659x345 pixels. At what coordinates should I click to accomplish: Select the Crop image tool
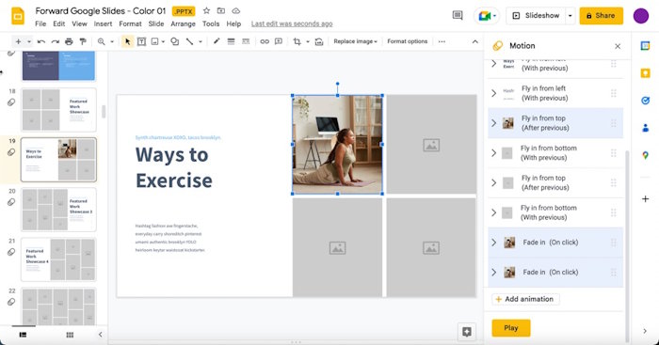click(297, 41)
